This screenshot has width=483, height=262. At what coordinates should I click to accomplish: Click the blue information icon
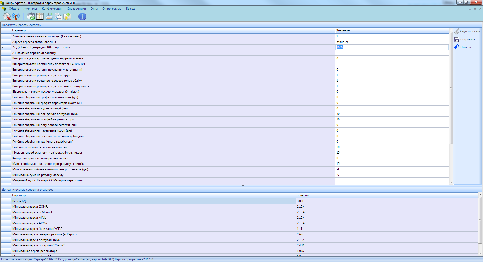[82, 17]
